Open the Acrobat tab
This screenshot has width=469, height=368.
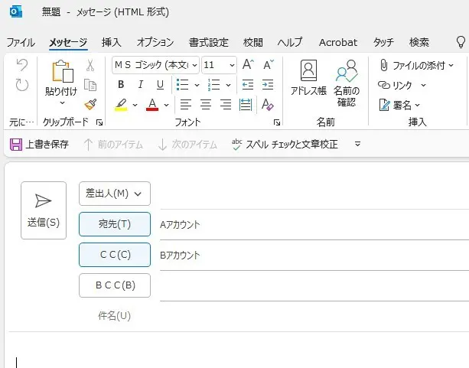[x=338, y=43]
